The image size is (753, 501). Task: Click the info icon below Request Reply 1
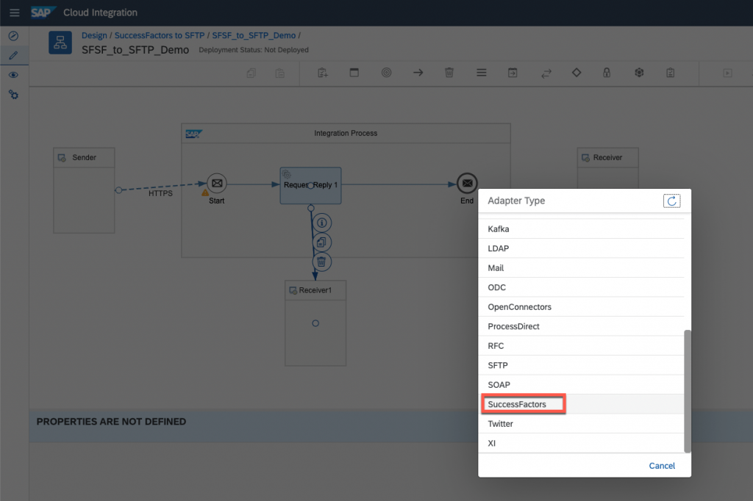[322, 223]
